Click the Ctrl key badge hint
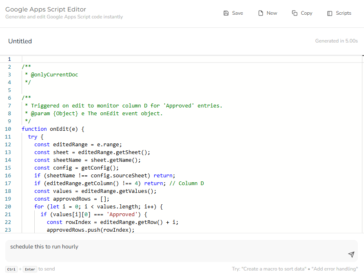The image size is (364, 275). 11,269
